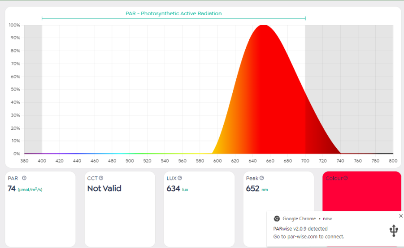Click the PAR help question icon
This screenshot has height=248, width=404.
coord(24,178)
